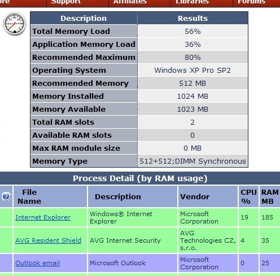Click the RAM MB column header
Viewport: 280px width, 276px height.
(x=270, y=196)
